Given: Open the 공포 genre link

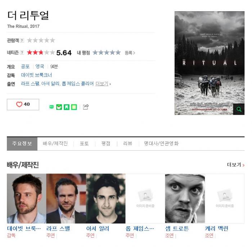Looking at the screenshot, I should (x=25, y=66).
